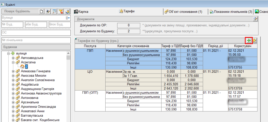Collapse the Агрегатна street node
This screenshot has height=122, width=268.
13,62
